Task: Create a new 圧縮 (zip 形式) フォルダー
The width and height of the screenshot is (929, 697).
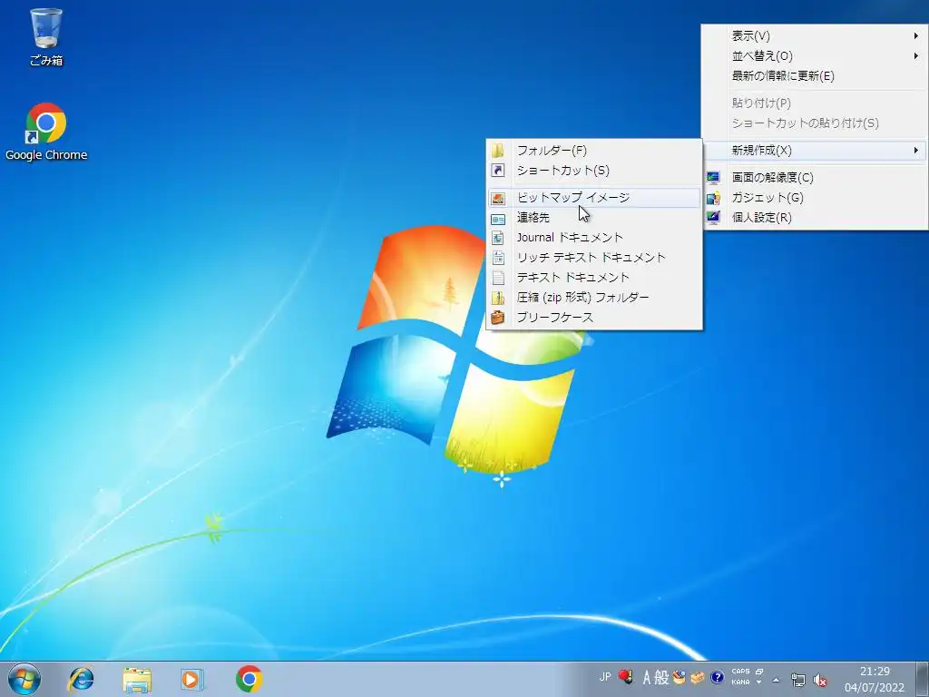Action: [x=594, y=298]
